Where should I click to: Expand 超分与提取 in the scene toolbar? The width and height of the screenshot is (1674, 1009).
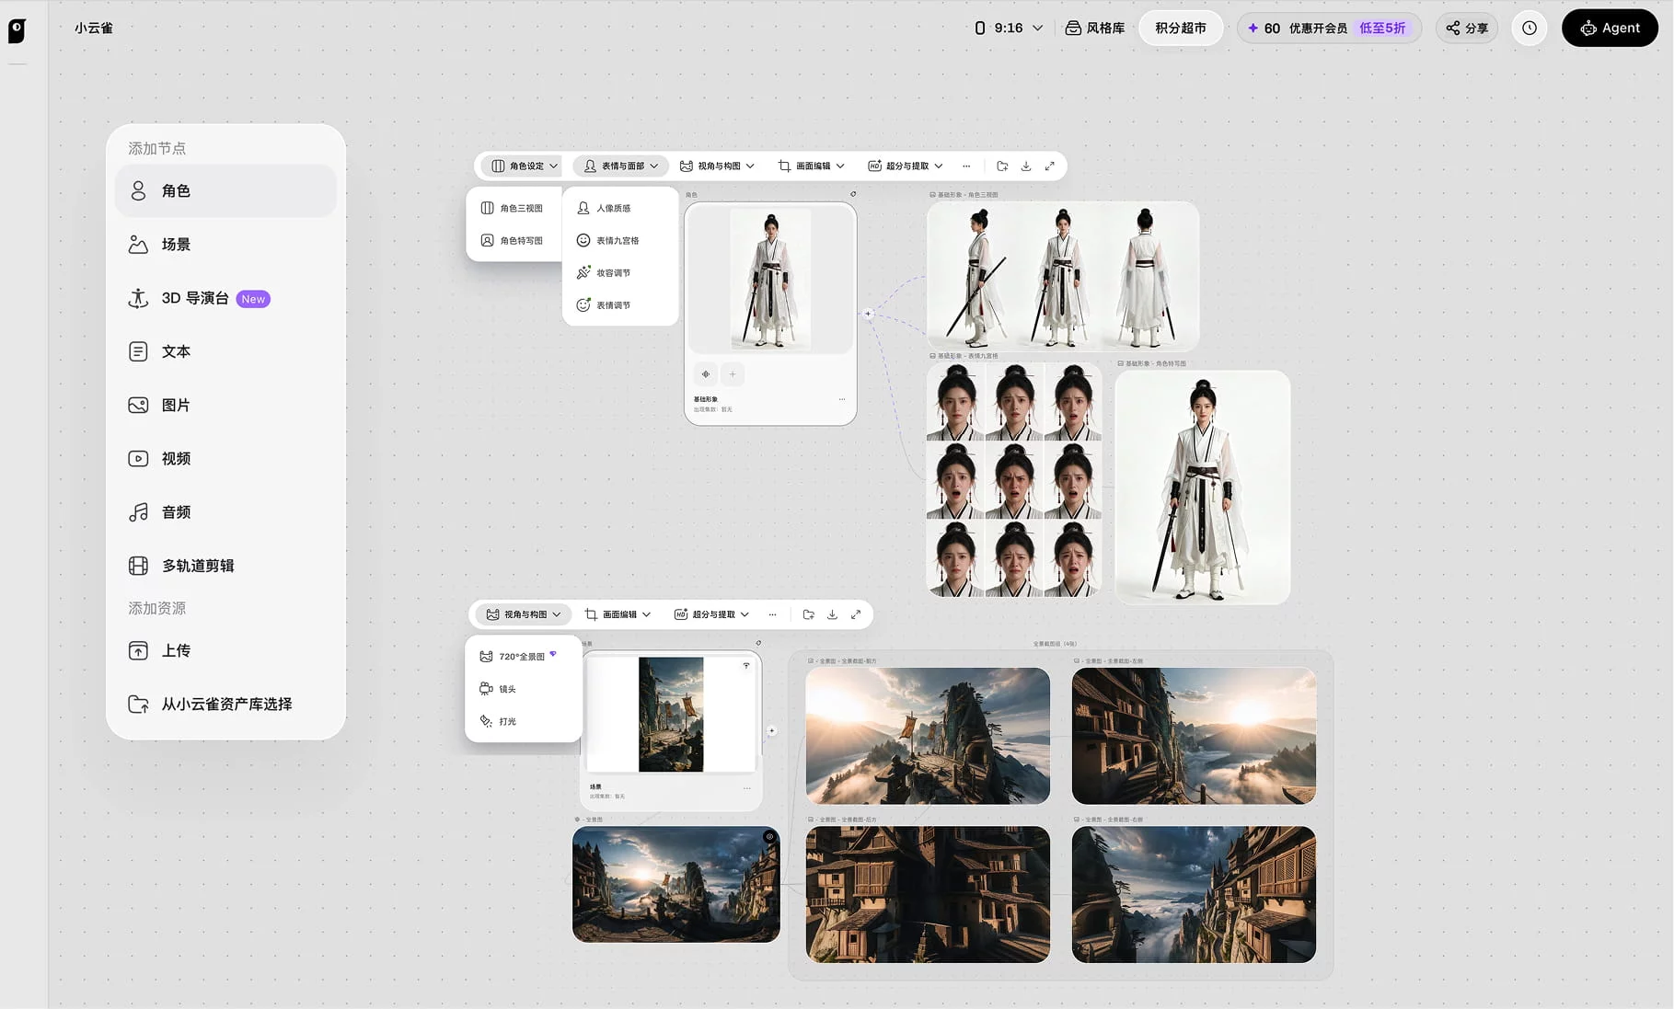tap(712, 614)
